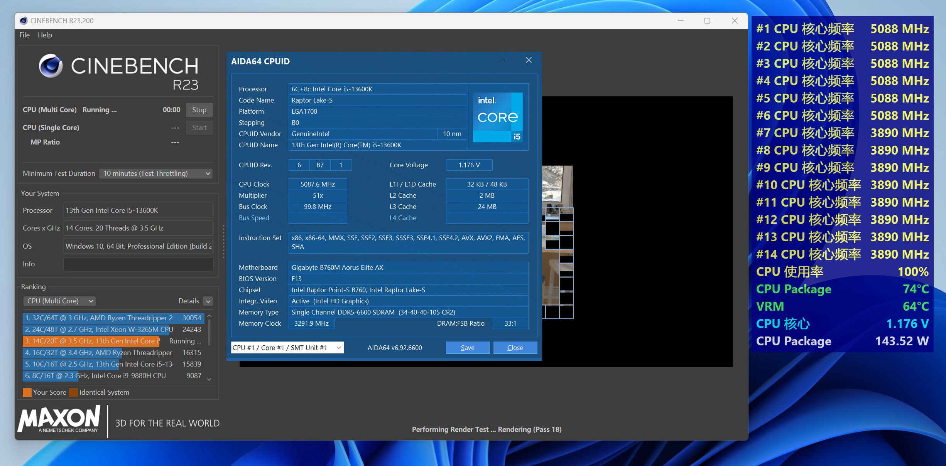
Task: Minimize the AIDA64 CPUID window
Action: (x=501, y=60)
